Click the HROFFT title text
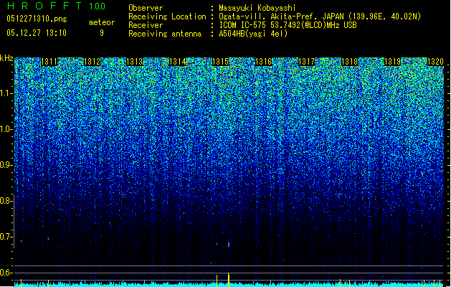This screenshot has height=287, width=451. tap(44, 6)
